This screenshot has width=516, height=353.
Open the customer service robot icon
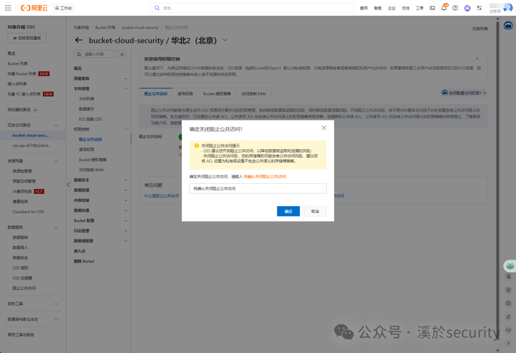coord(508,26)
